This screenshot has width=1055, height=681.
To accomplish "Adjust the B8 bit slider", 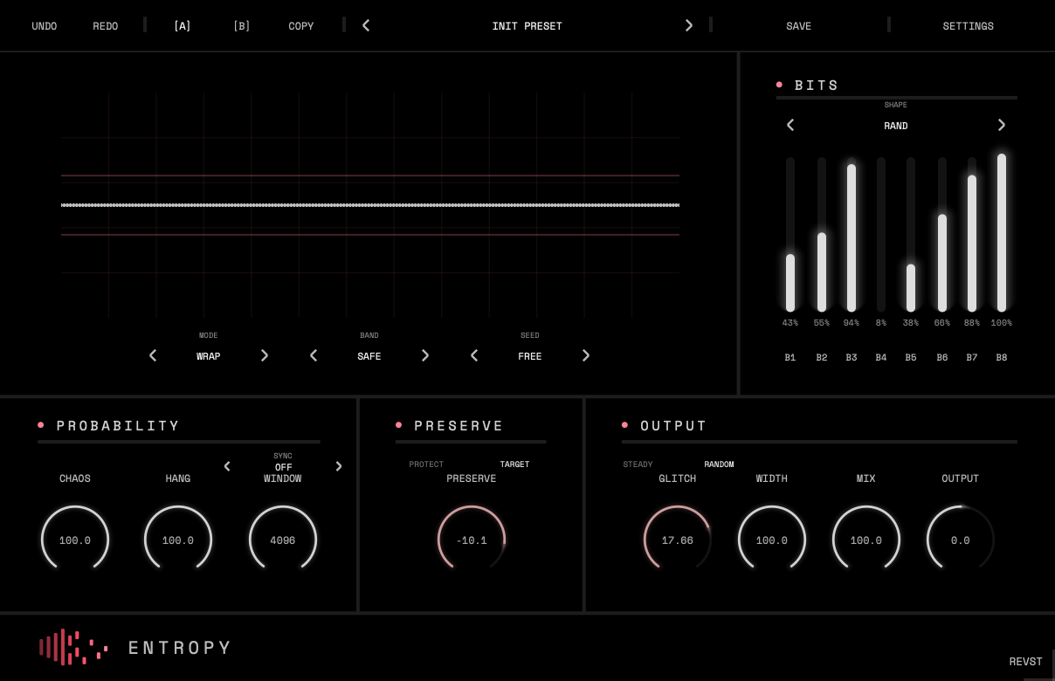I will (1002, 234).
